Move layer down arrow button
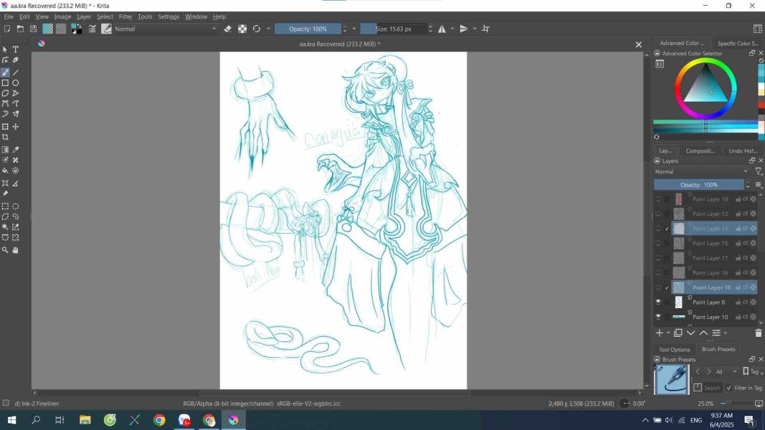 [691, 333]
